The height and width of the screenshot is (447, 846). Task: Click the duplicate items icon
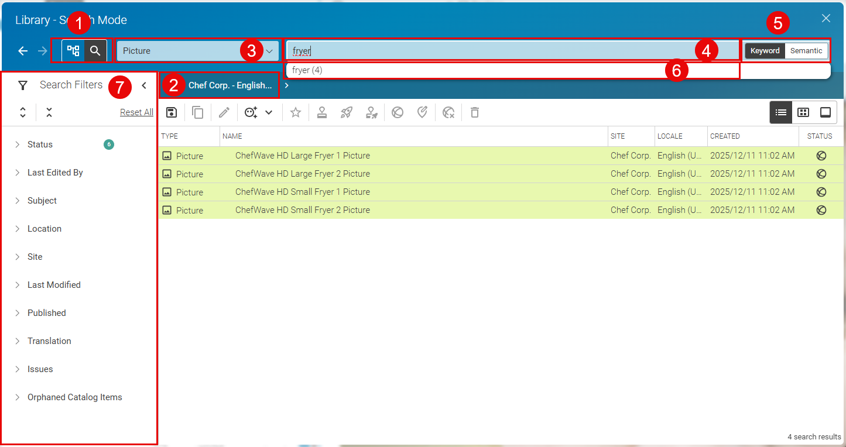[197, 112]
